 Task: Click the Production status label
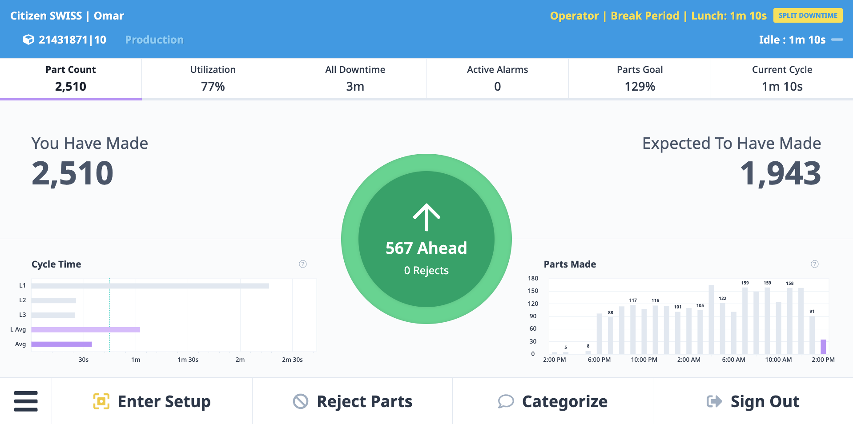pos(154,39)
